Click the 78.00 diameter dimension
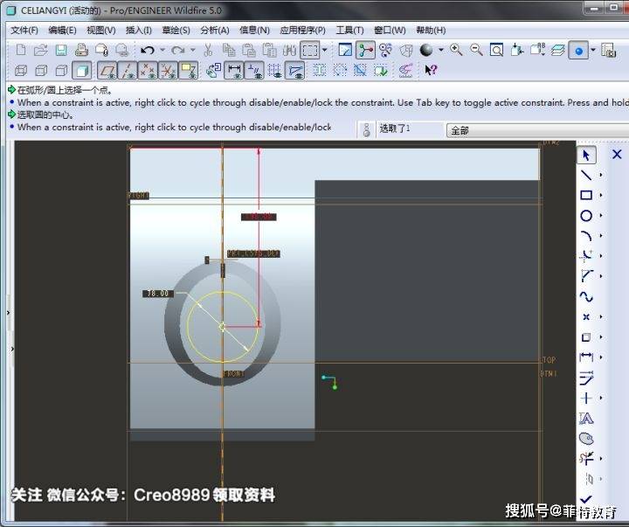The image size is (629, 527). point(158,294)
